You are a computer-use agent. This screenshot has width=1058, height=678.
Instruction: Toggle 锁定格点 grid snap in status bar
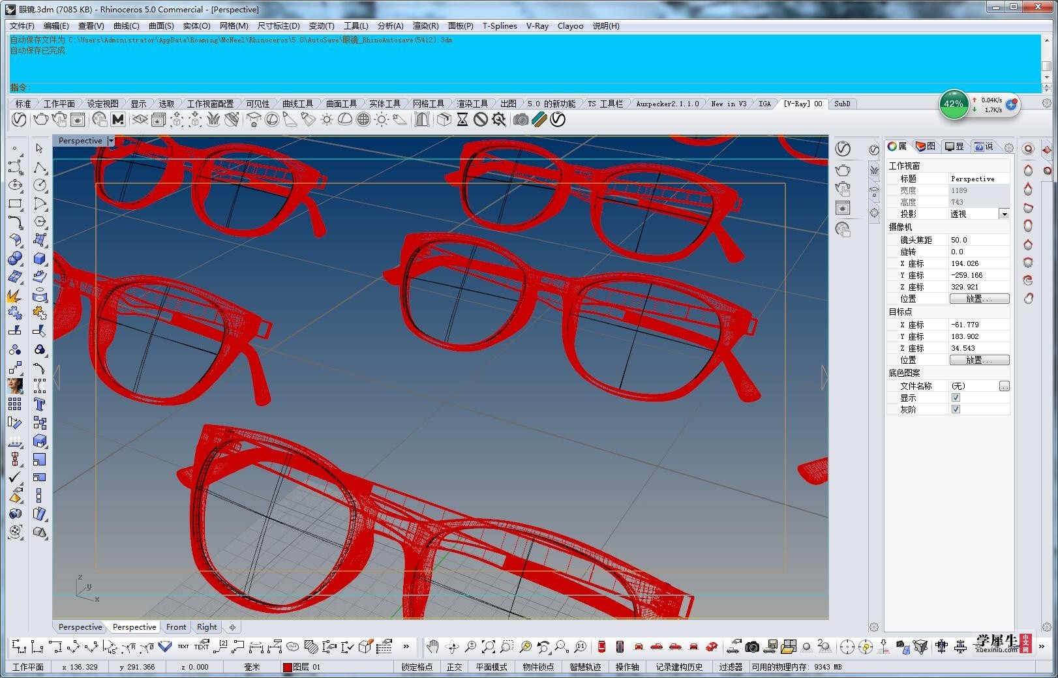pyautogui.click(x=417, y=667)
